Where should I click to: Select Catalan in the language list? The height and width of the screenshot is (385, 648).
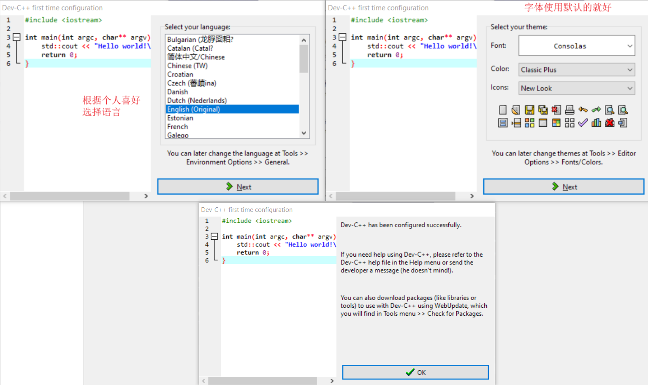[232, 48]
